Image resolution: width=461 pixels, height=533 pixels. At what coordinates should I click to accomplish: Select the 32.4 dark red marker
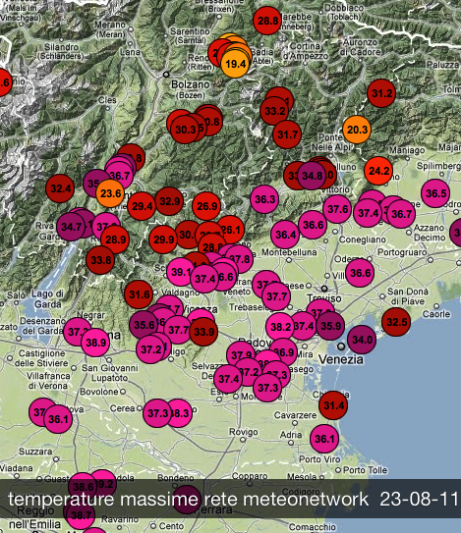pyautogui.click(x=60, y=188)
